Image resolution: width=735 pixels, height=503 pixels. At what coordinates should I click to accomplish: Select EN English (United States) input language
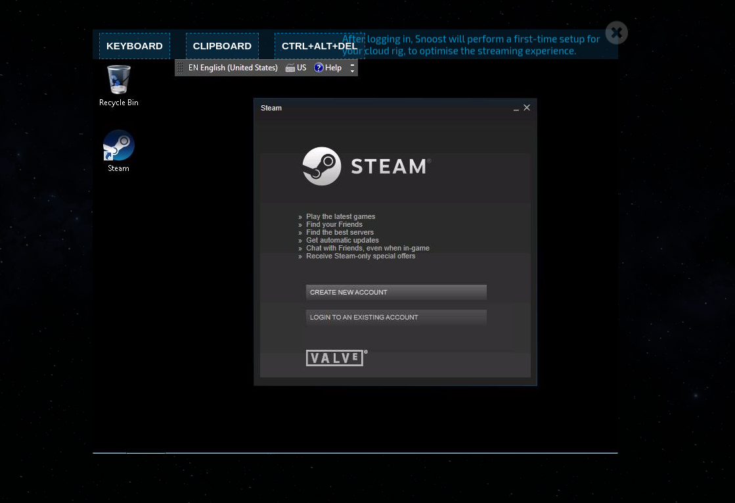(233, 68)
